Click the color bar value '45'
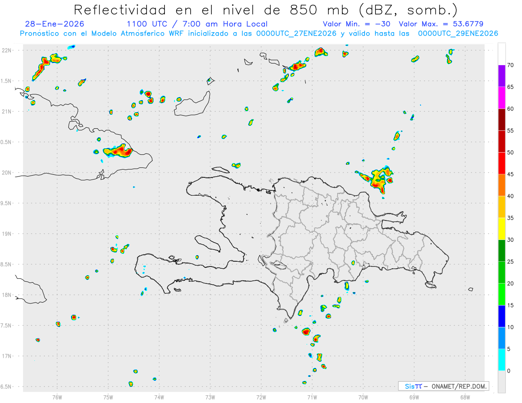 pyautogui.click(x=510, y=174)
